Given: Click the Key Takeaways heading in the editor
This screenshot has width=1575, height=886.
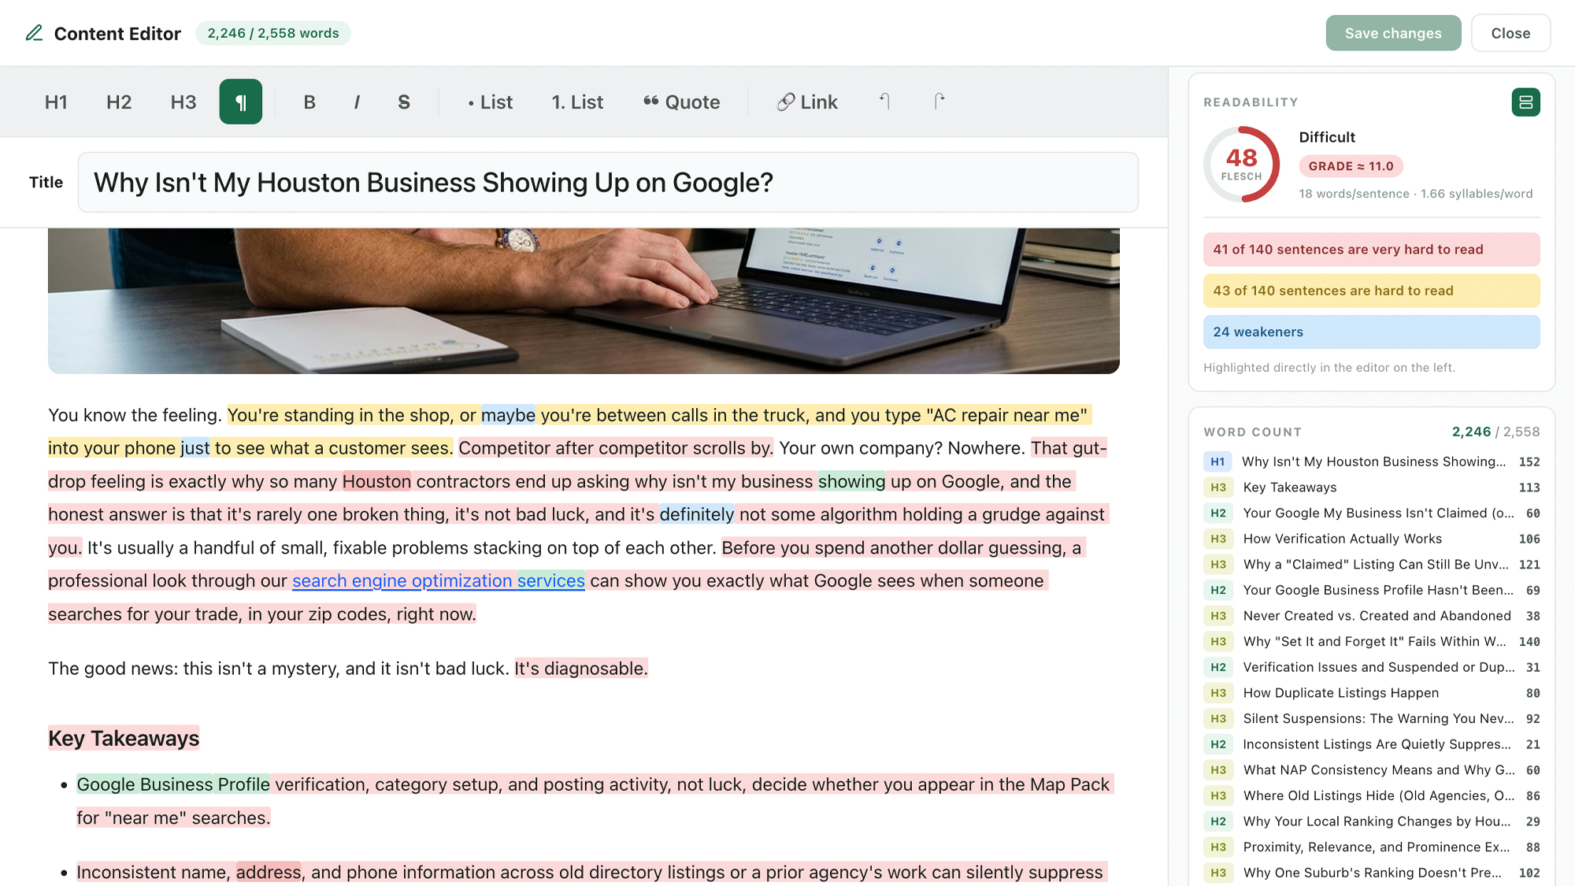Looking at the screenshot, I should point(124,739).
